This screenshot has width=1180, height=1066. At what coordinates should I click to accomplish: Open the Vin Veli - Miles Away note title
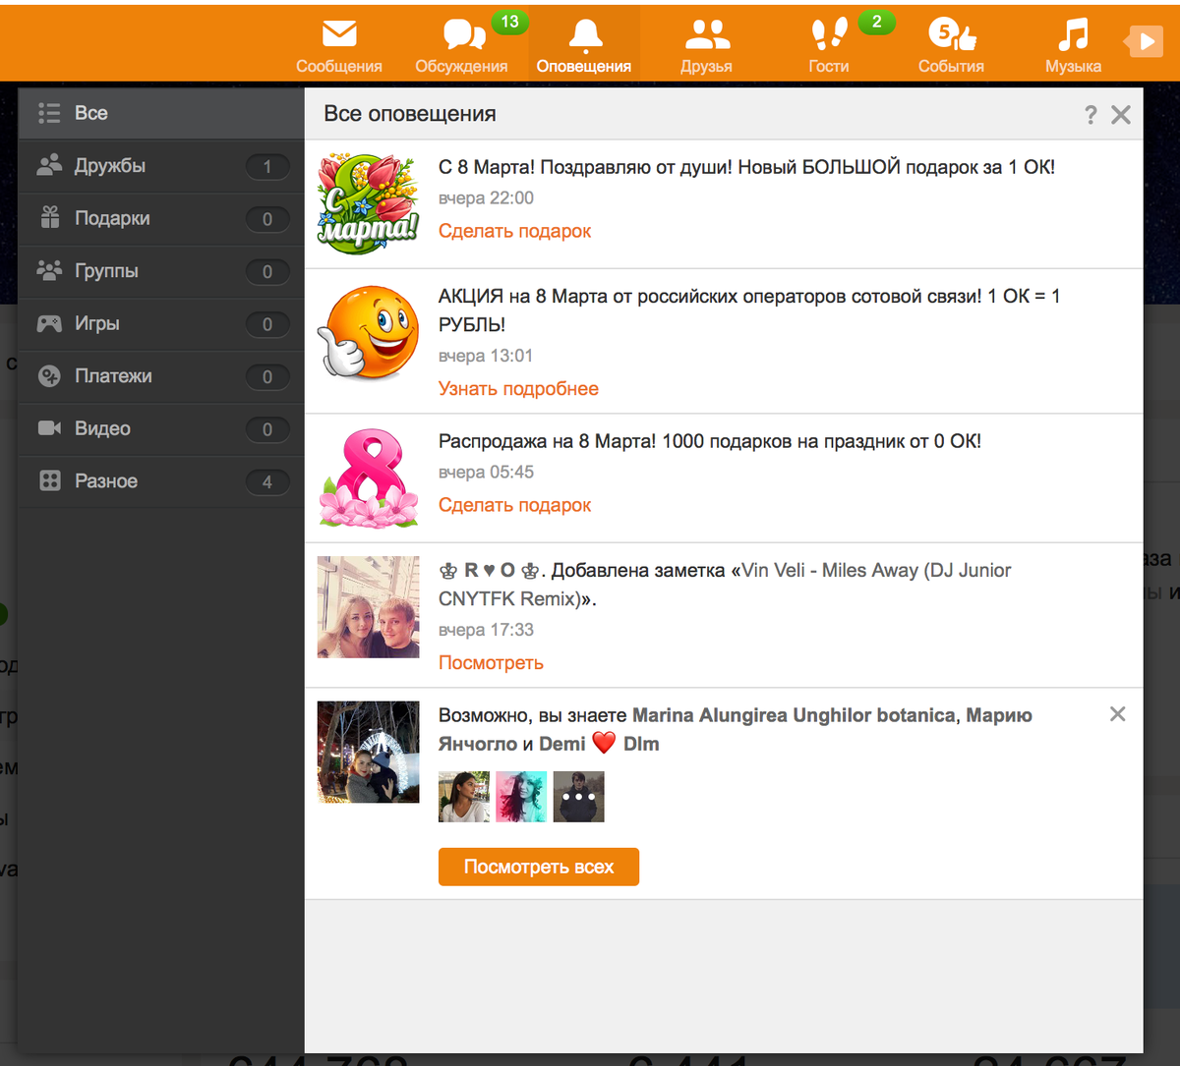(x=725, y=585)
